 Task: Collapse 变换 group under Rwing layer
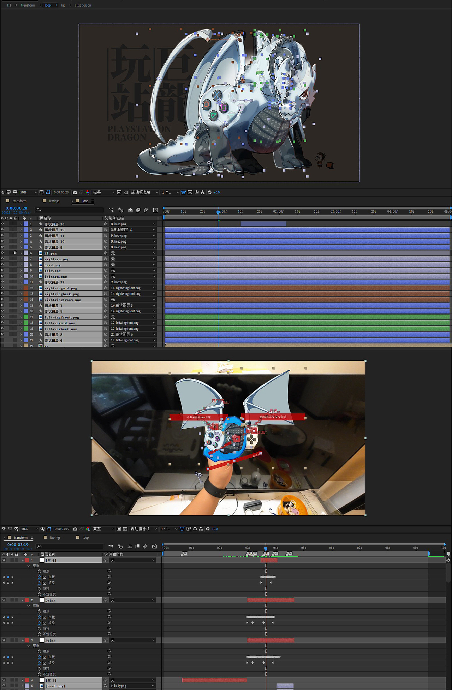[29, 646]
